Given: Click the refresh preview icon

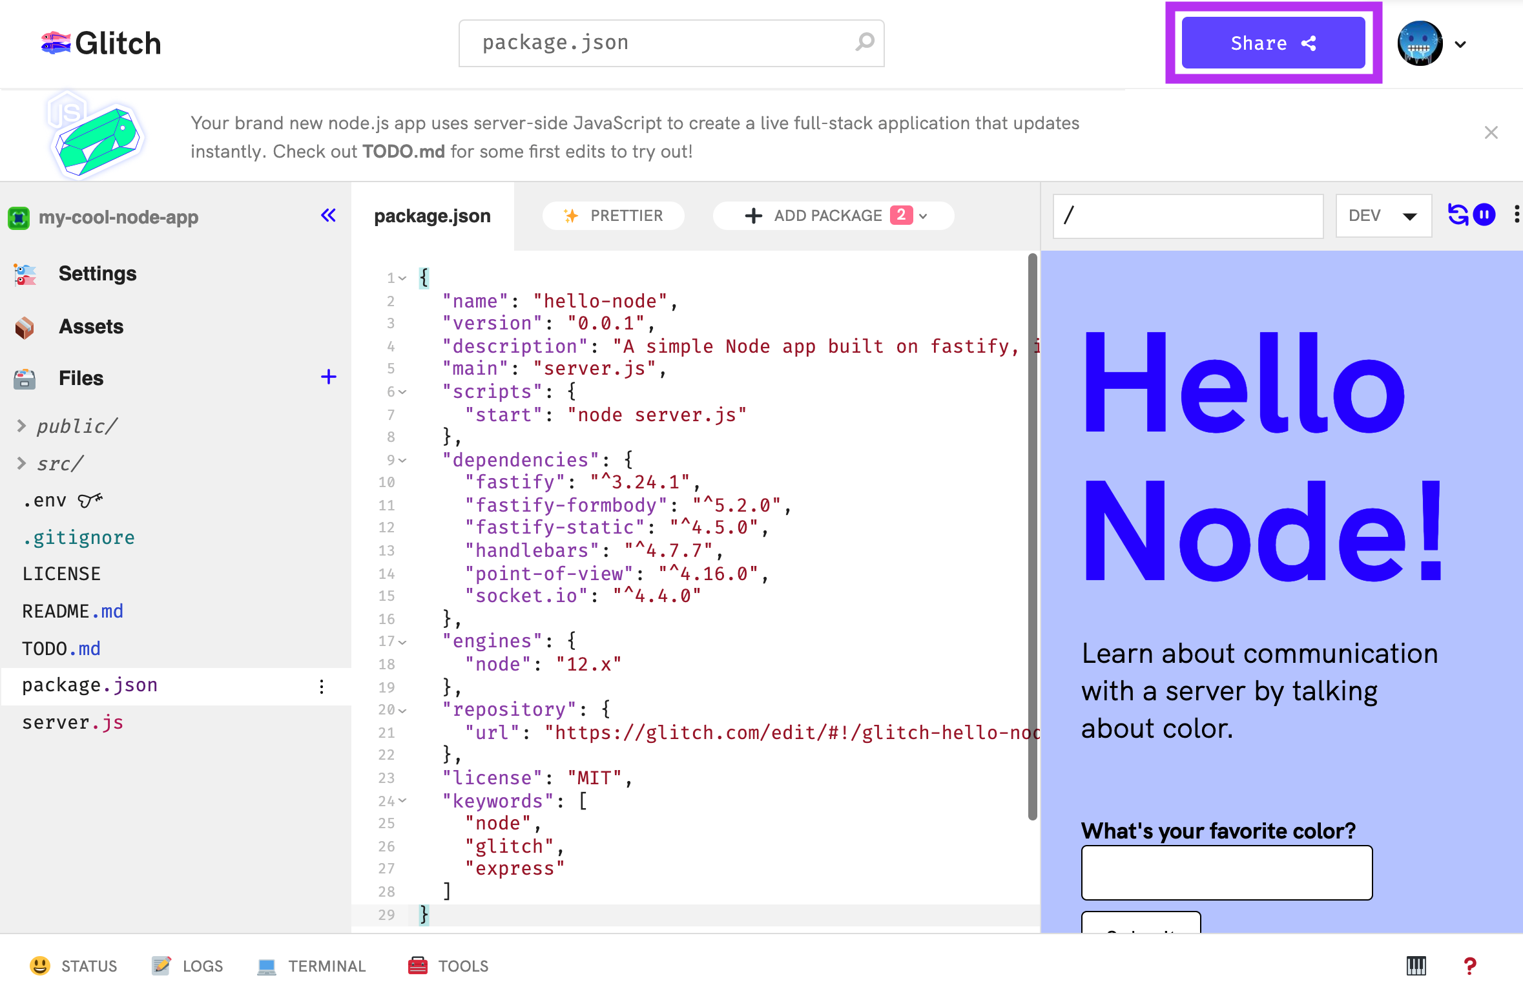Looking at the screenshot, I should pos(1457,214).
